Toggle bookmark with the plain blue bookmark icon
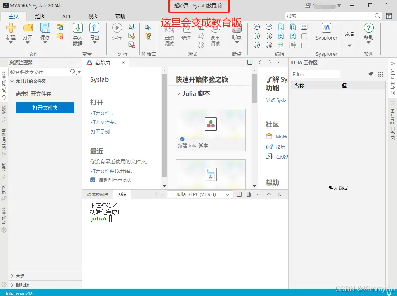 pyautogui.click(x=281, y=27)
